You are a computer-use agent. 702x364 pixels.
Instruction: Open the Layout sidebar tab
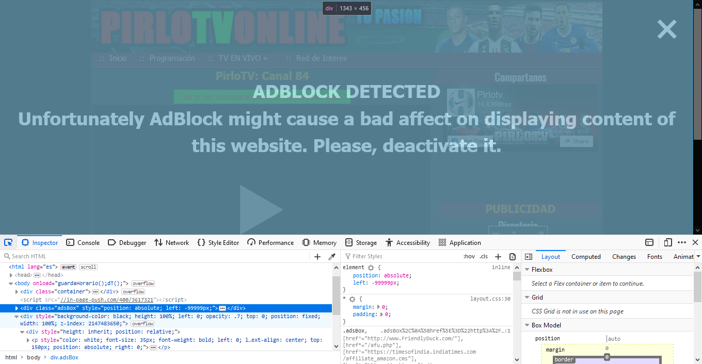pos(551,256)
